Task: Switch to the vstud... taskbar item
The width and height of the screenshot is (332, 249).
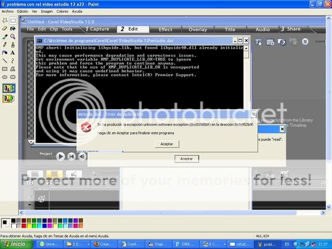Action: point(241,244)
